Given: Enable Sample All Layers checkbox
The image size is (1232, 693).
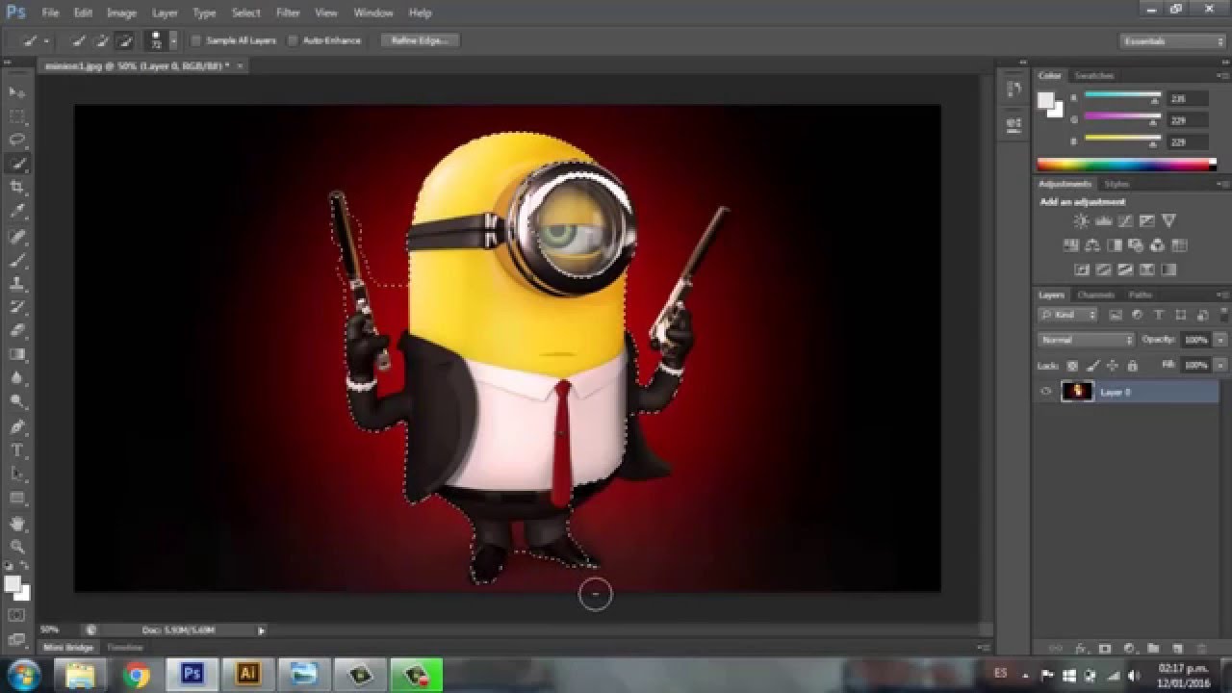Looking at the screenshot, I should [195, 40].
